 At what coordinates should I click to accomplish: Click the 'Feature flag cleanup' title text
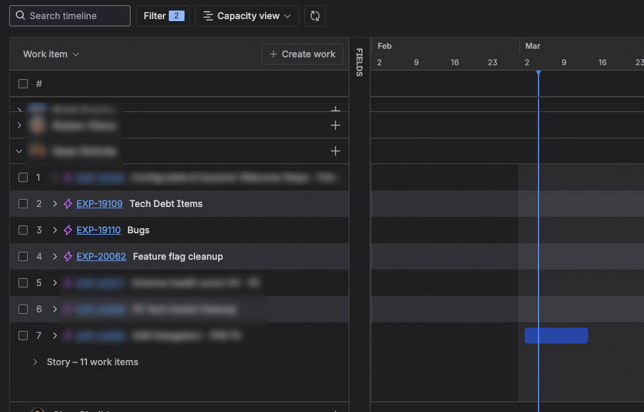coord(178,256)
